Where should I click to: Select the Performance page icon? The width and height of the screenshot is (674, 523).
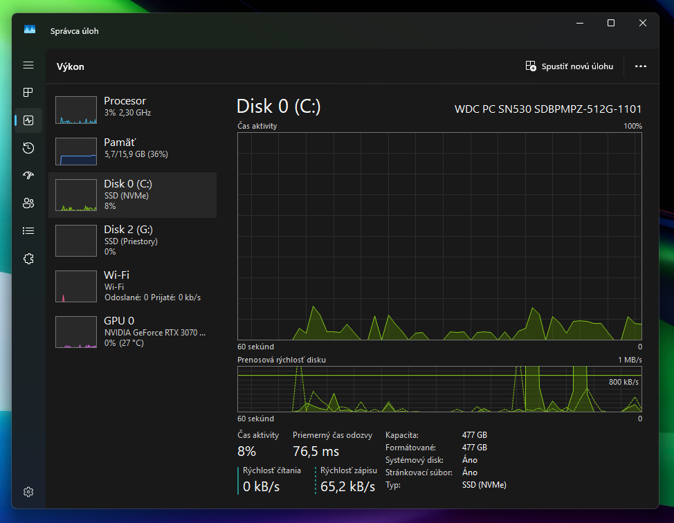[28, 120]
